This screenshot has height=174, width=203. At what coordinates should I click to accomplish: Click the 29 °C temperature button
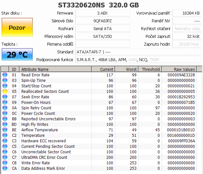tap(17, 54)
